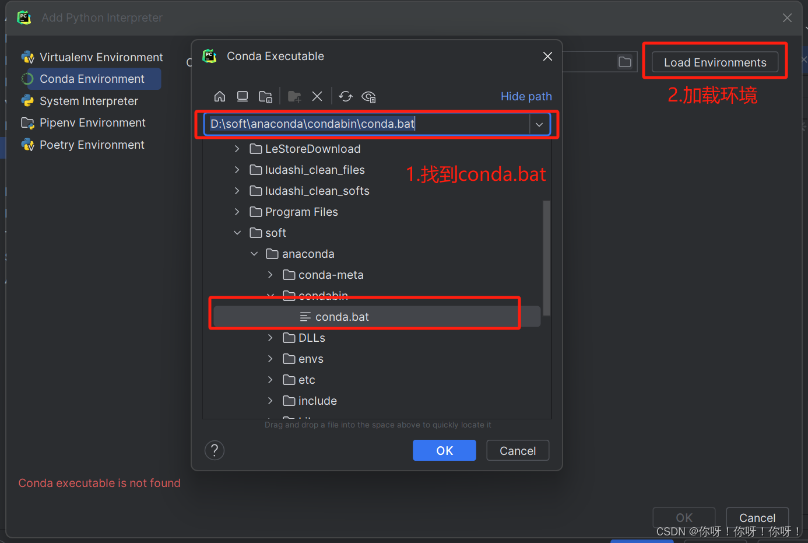Select the anaconda folder row
The image size is (808, 543).
pos(377,254)
